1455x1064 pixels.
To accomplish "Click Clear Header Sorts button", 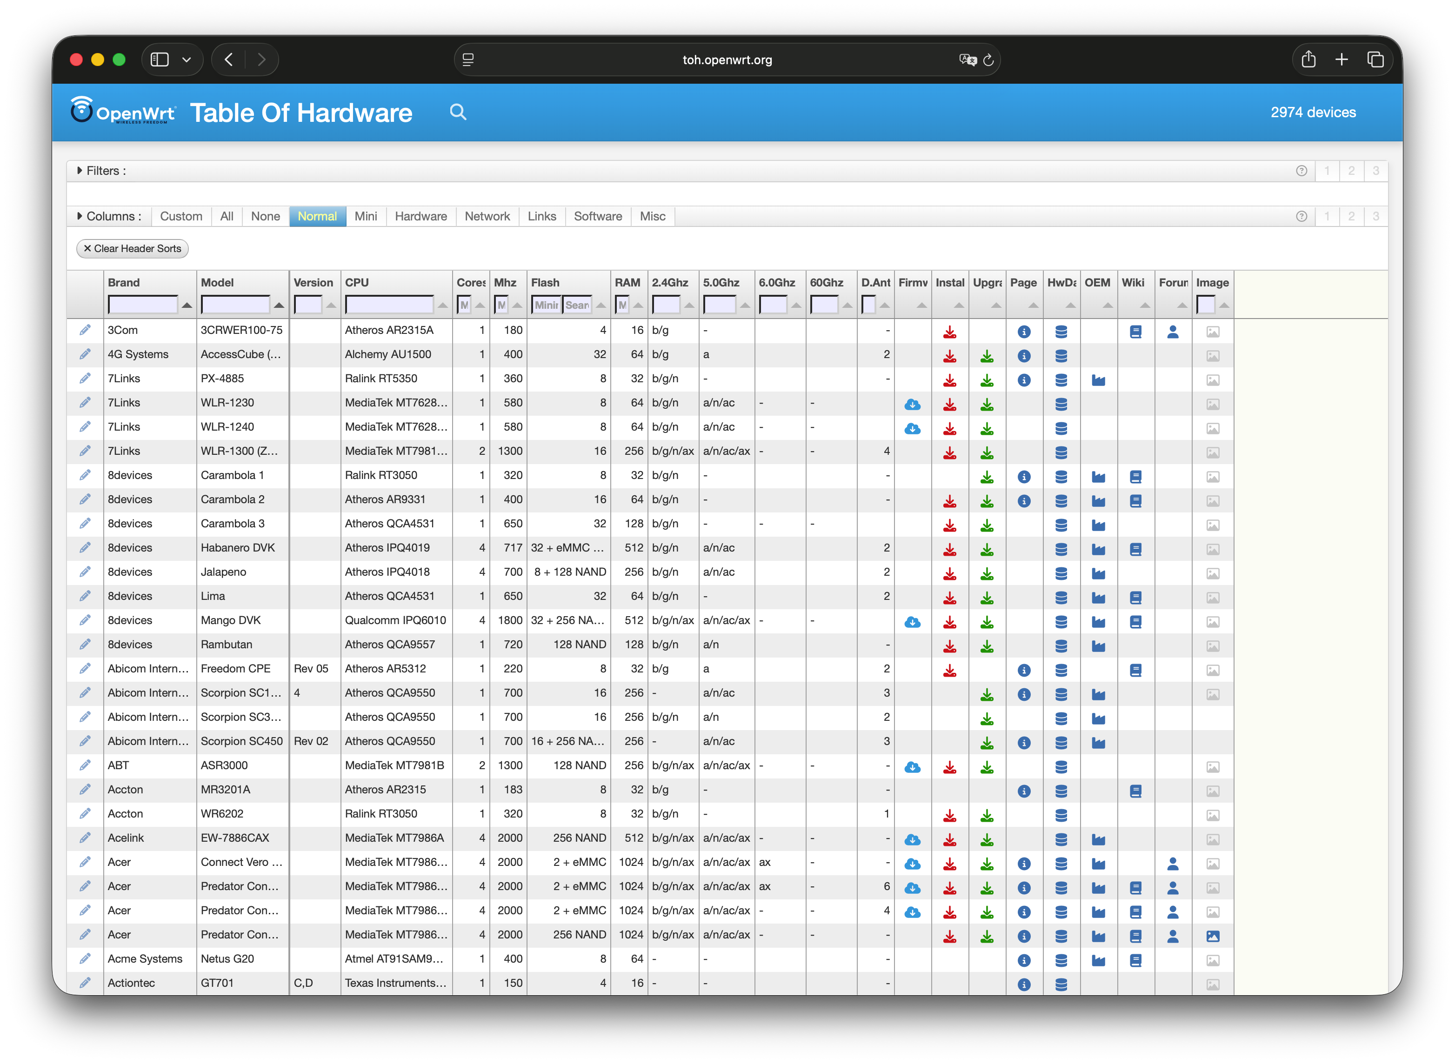I will coord(132,249).
